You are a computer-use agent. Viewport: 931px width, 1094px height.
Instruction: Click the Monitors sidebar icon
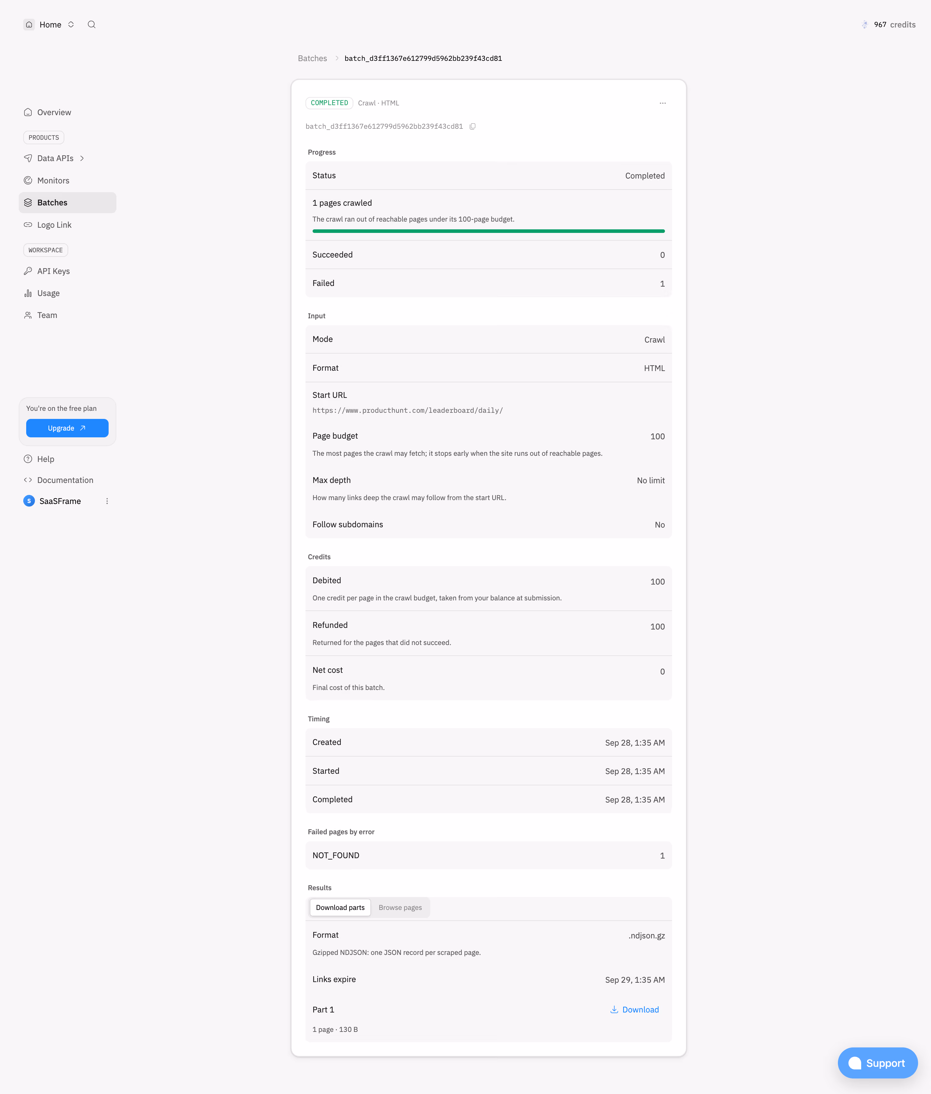click(x=28, y=181)
